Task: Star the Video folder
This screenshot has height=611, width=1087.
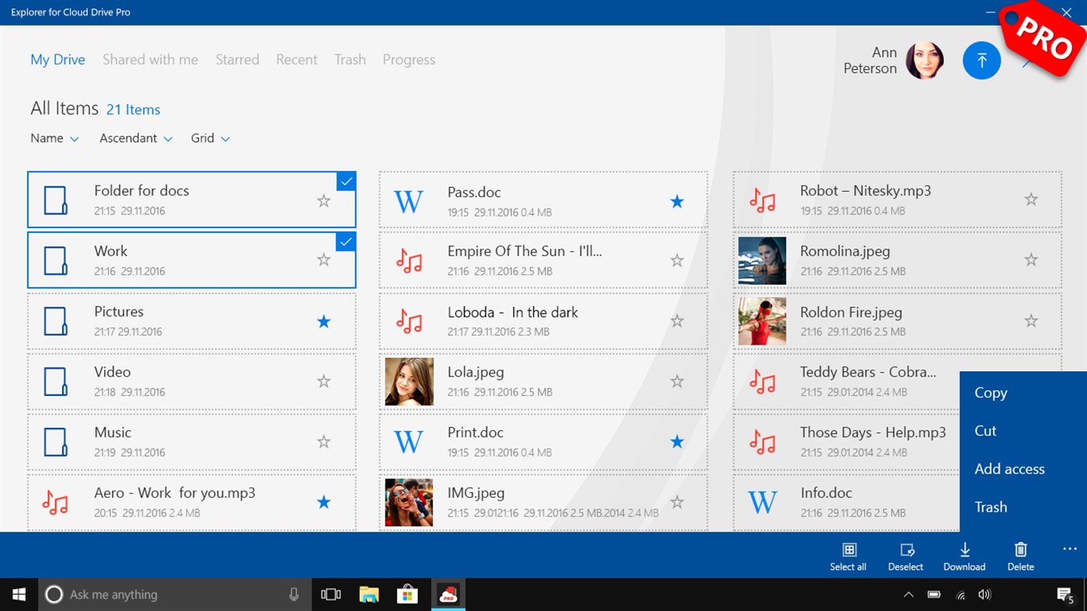Action: click(323, 381)
